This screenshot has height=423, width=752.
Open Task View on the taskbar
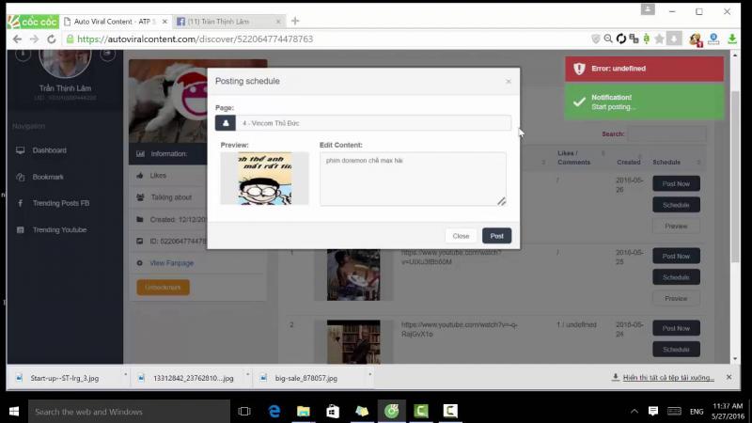[244, 412]
